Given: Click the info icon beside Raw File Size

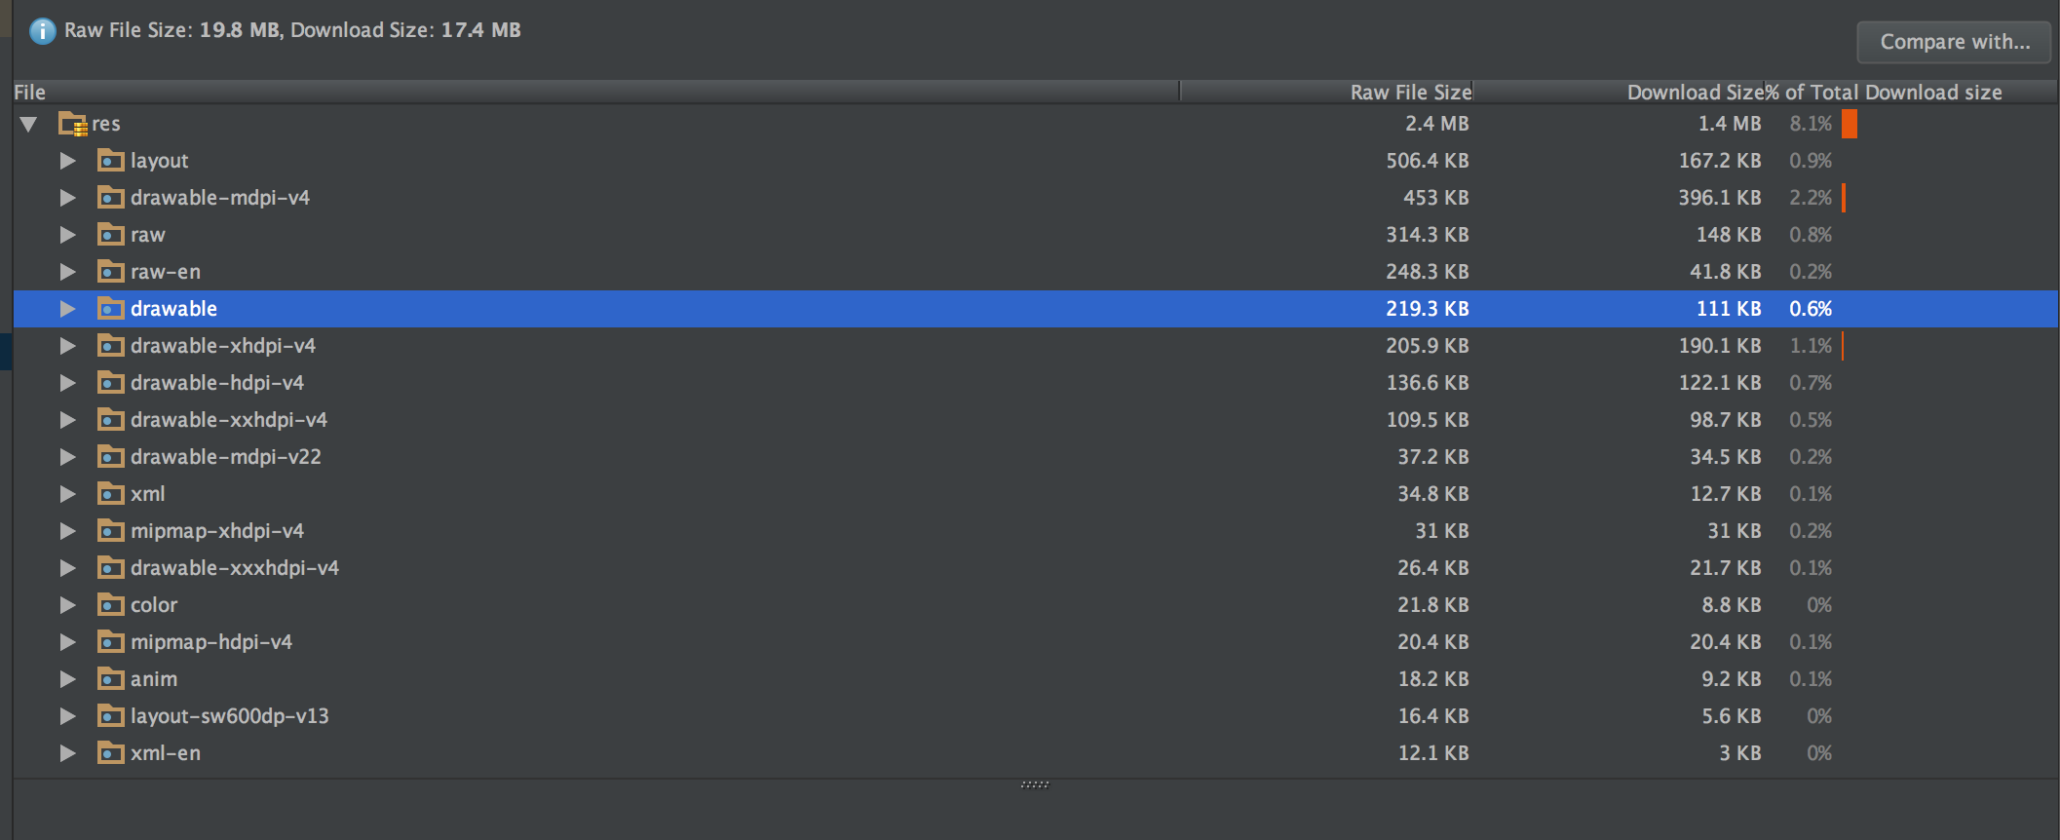Looking at the screenshot, I should pyautogui.click(x=42, y=31).
